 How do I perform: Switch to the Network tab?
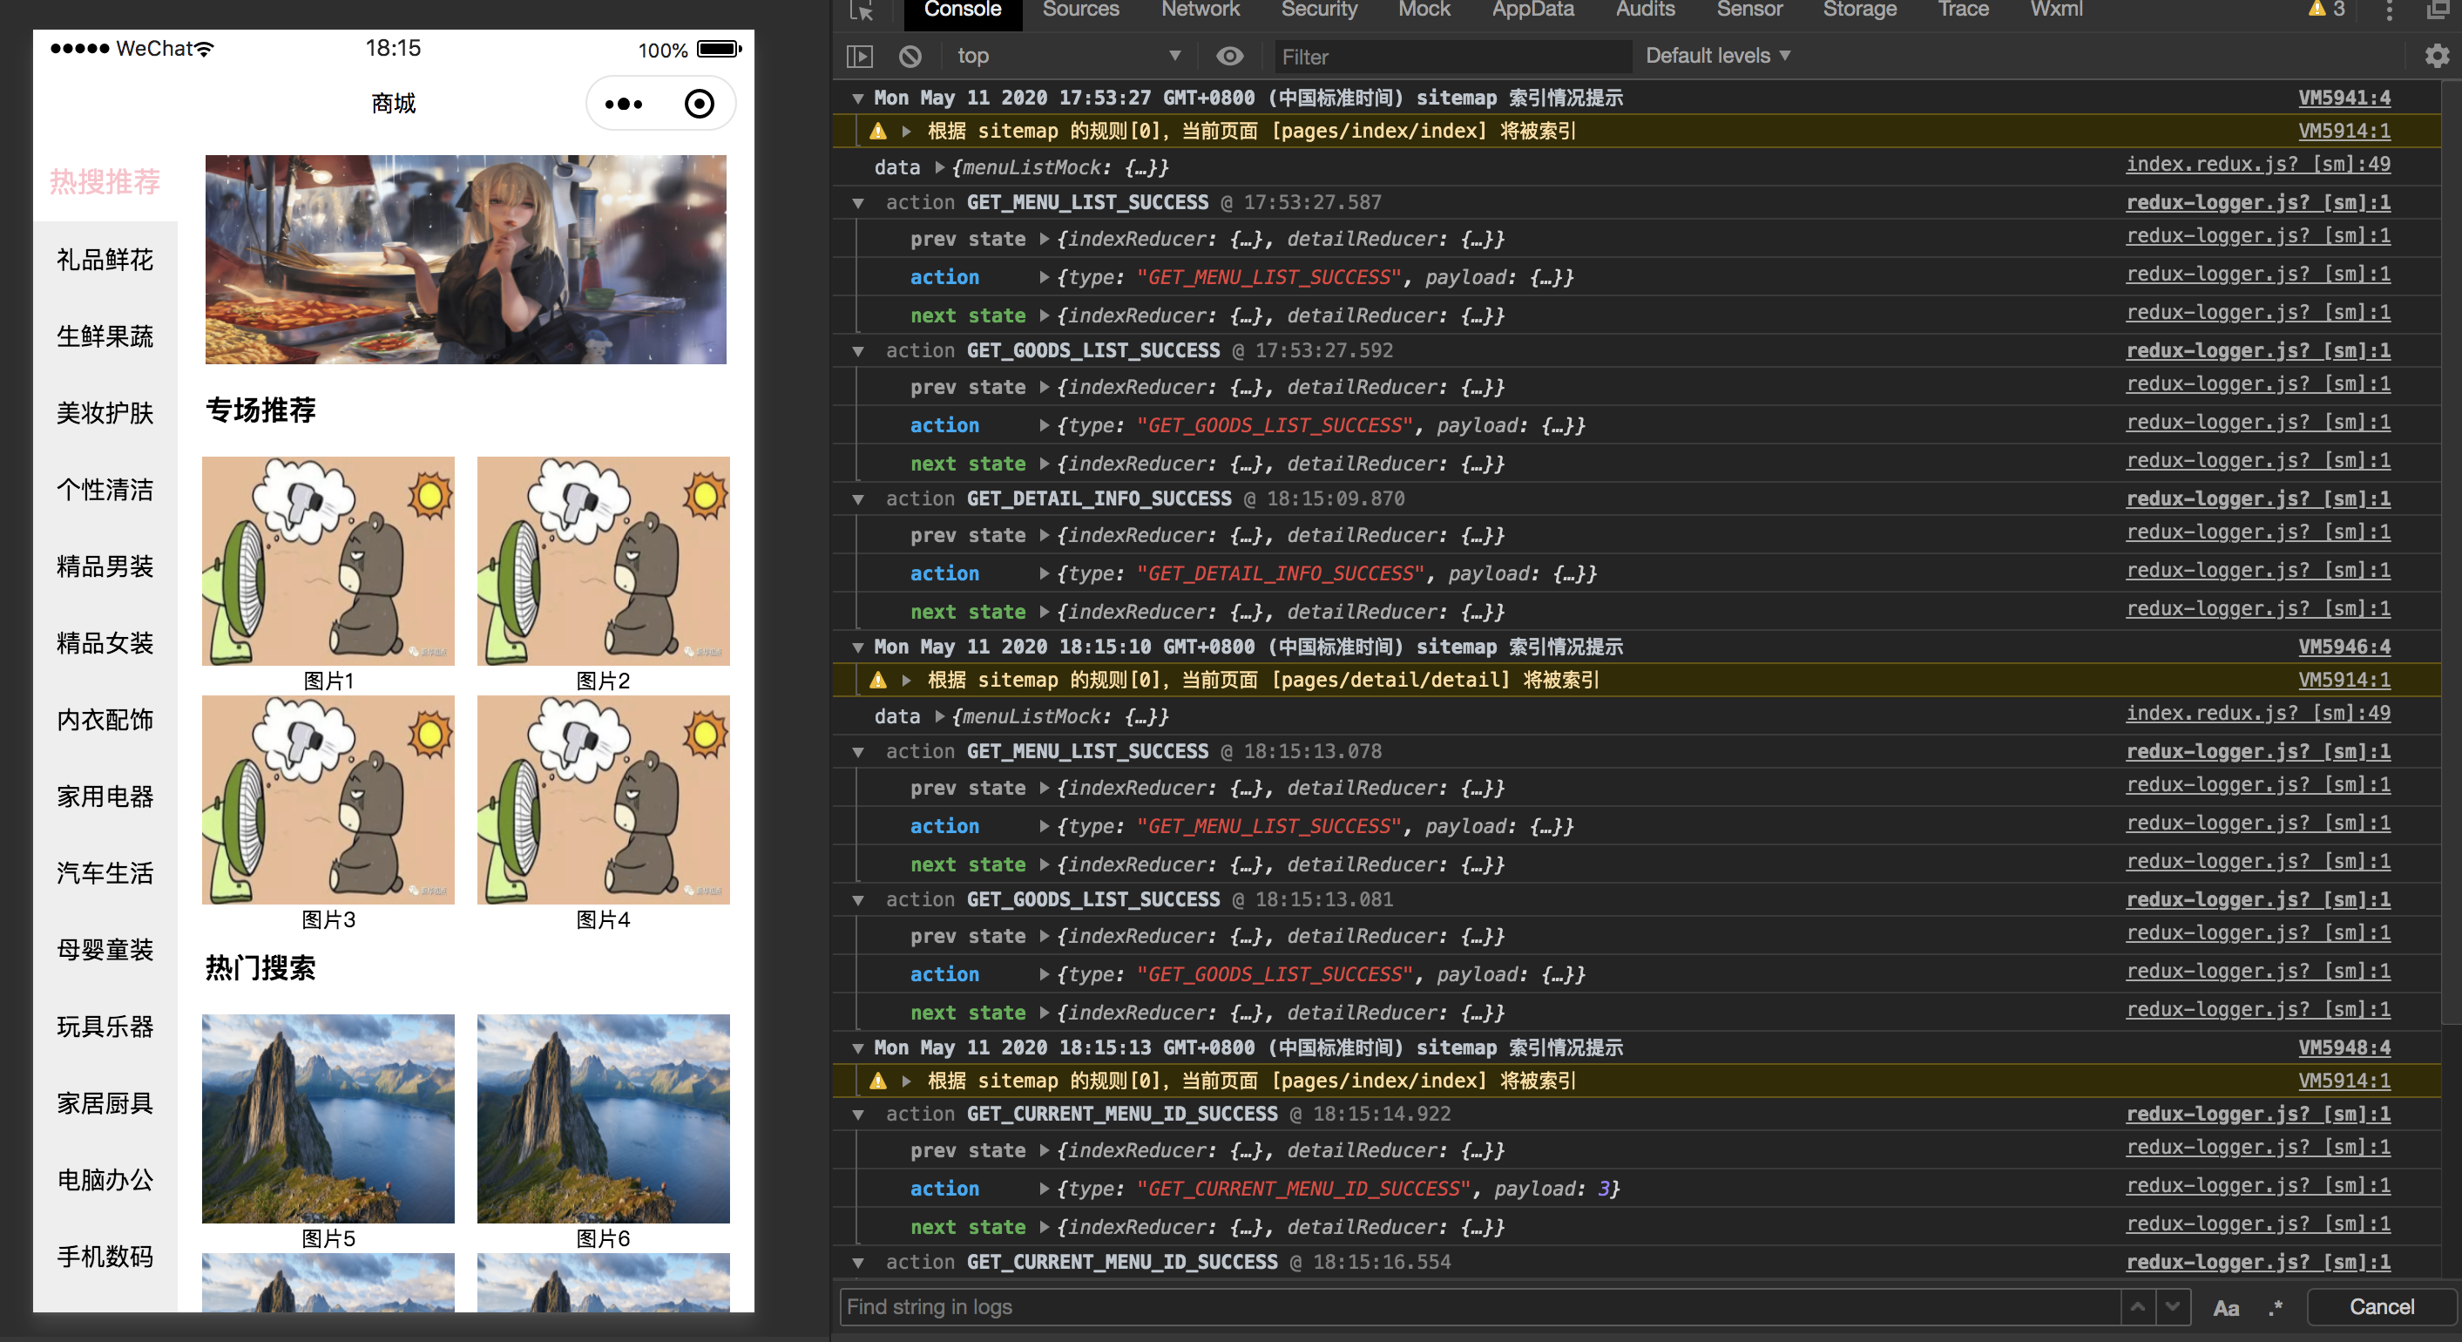pos(1200,10)
